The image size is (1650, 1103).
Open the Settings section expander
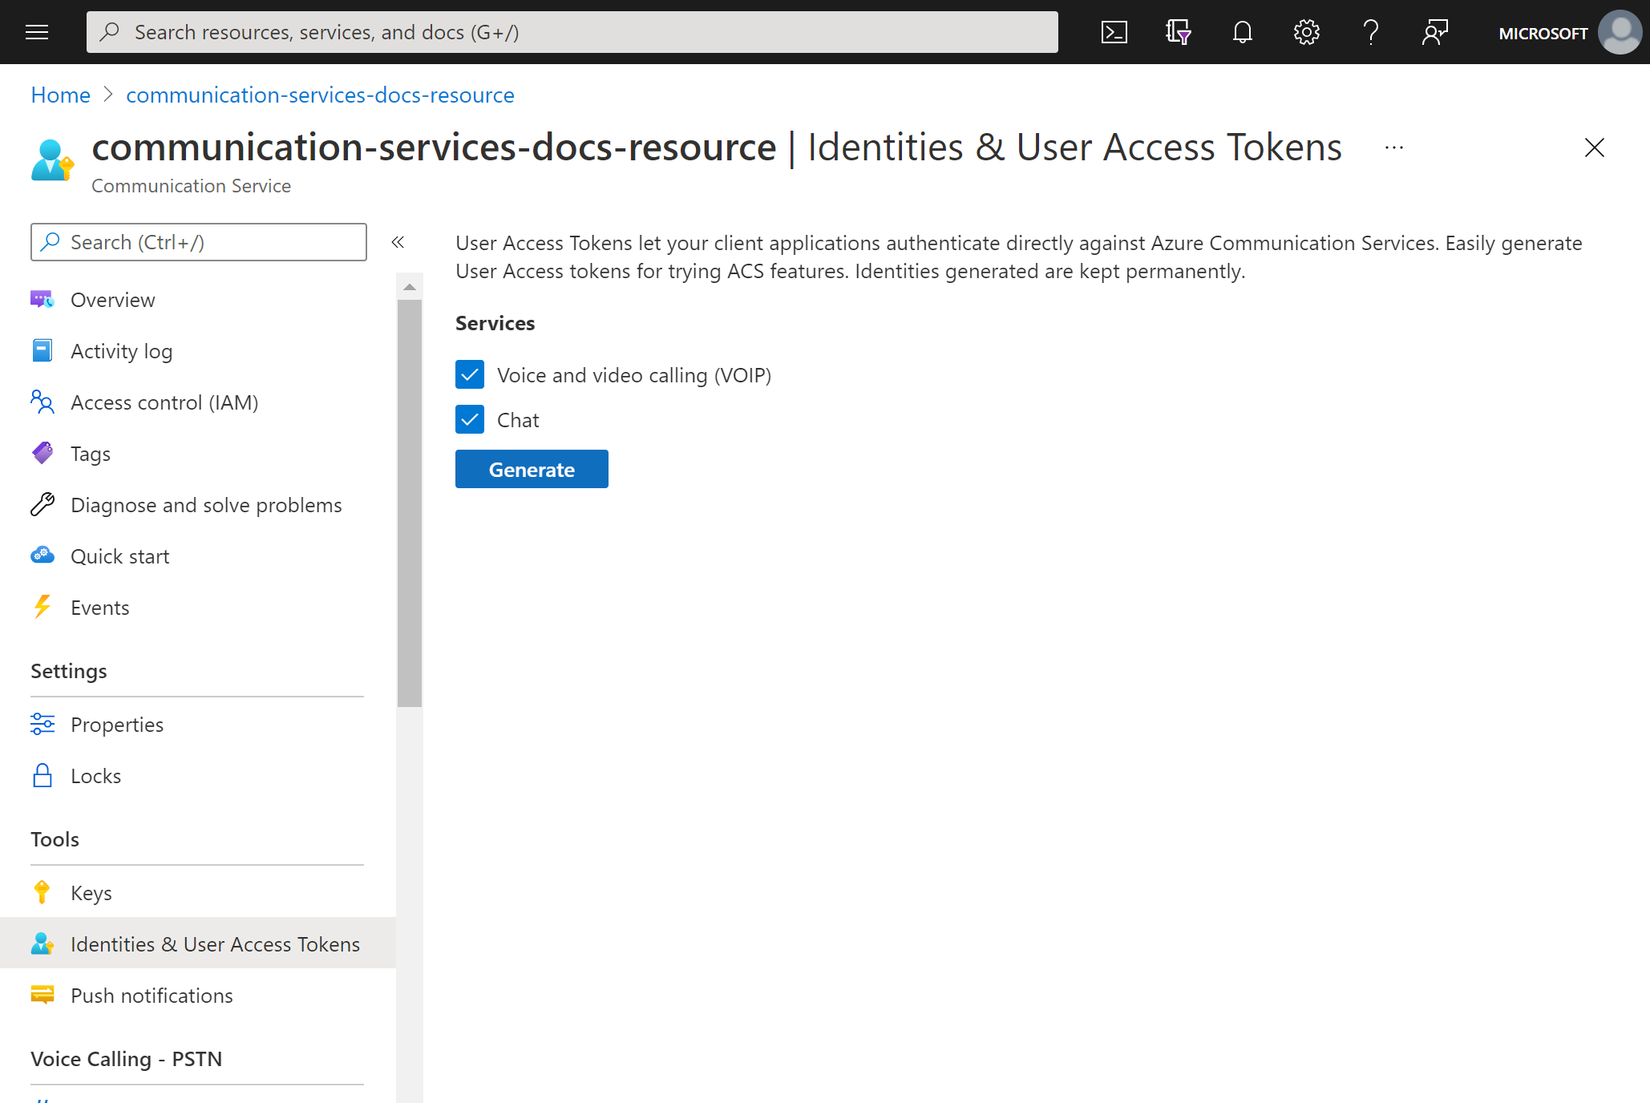pos(67,669)
